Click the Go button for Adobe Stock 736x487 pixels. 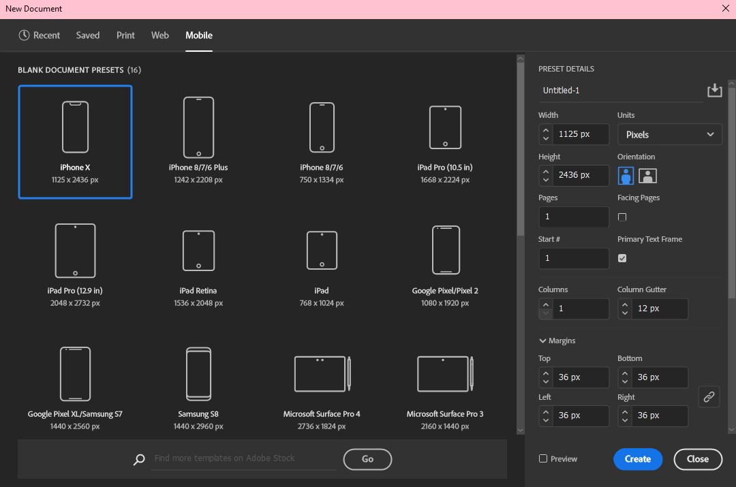(367, 459)
